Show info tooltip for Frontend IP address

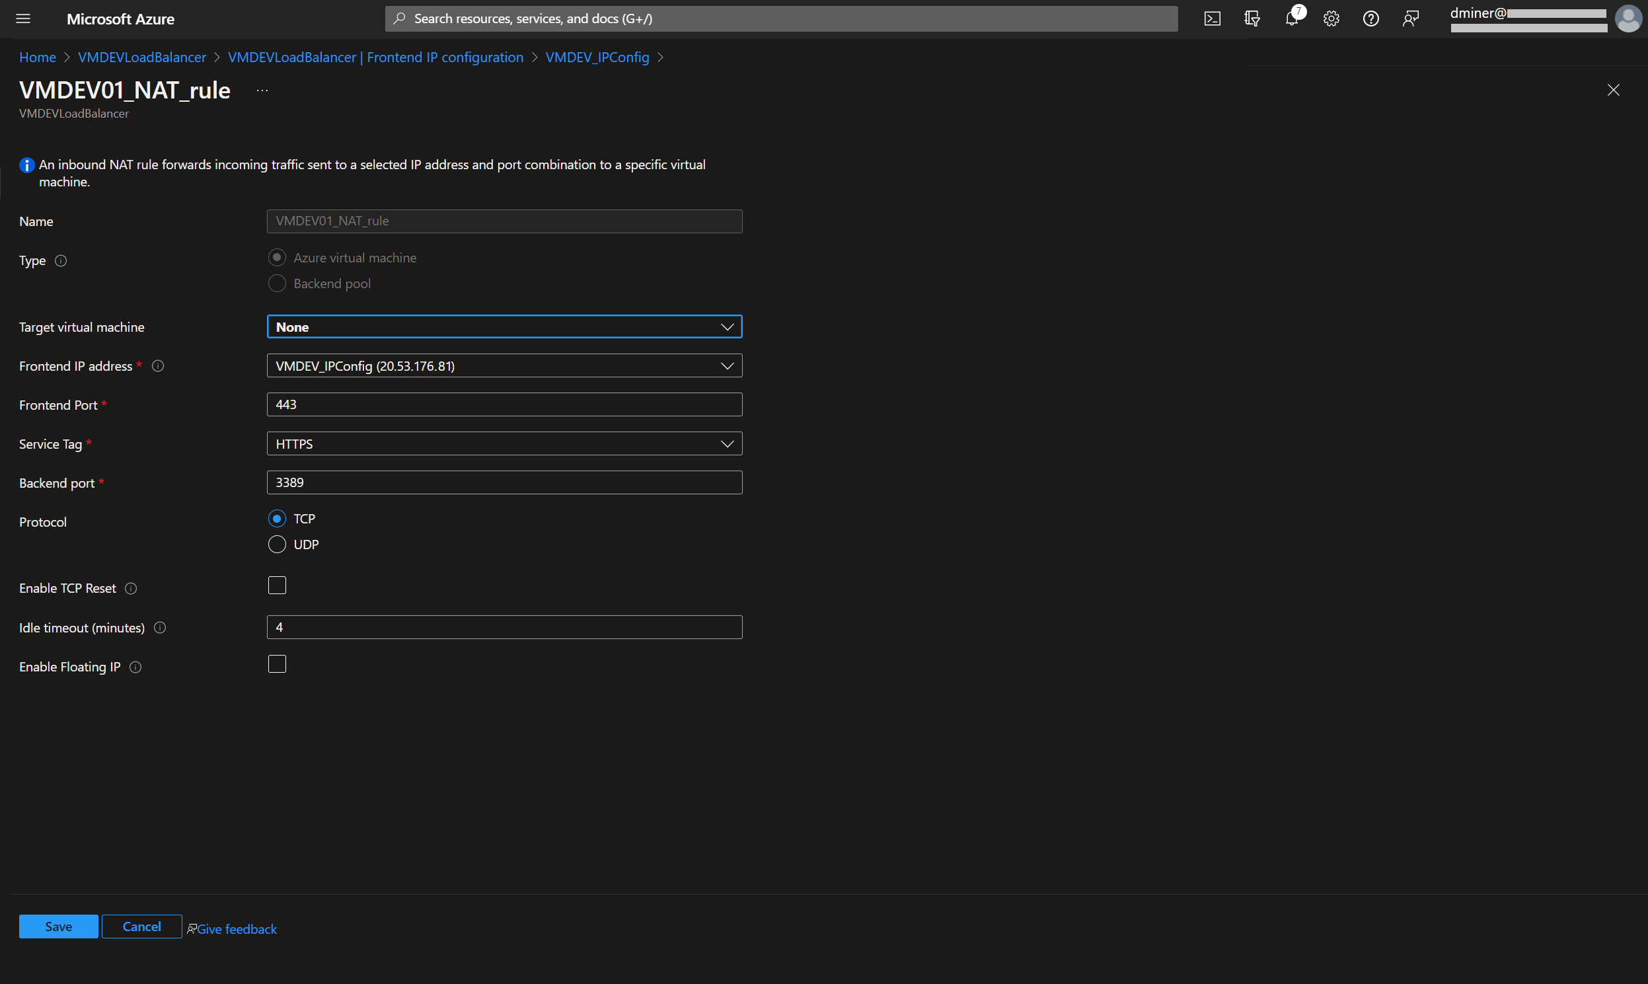click(158, 366)
